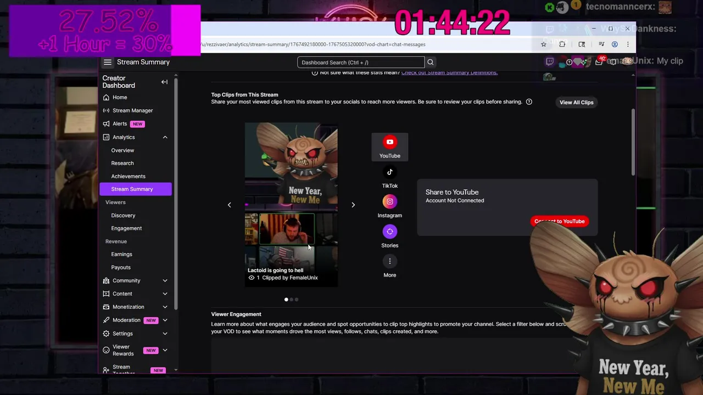Open the Payouts revenue page
Image resolution: width=703 pixels, height=395 pixels.
coord(121,267)
